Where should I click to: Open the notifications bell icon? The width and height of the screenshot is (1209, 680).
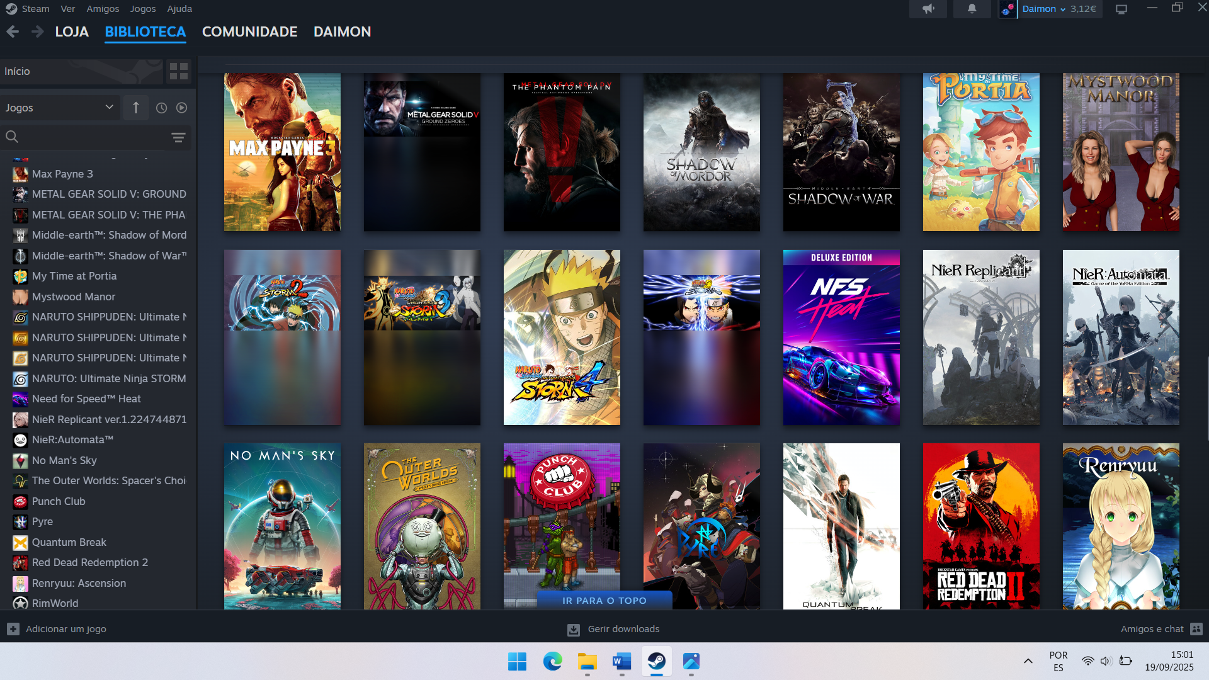972,9
